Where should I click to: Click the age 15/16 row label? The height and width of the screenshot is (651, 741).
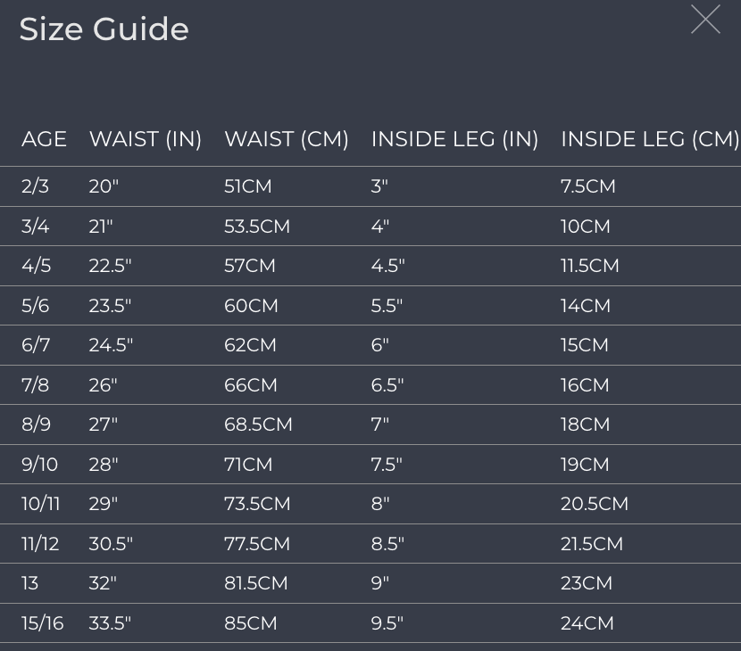coord(43,622)
